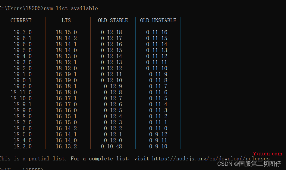Click 'This is a partial list.' message

pos(33,159)
